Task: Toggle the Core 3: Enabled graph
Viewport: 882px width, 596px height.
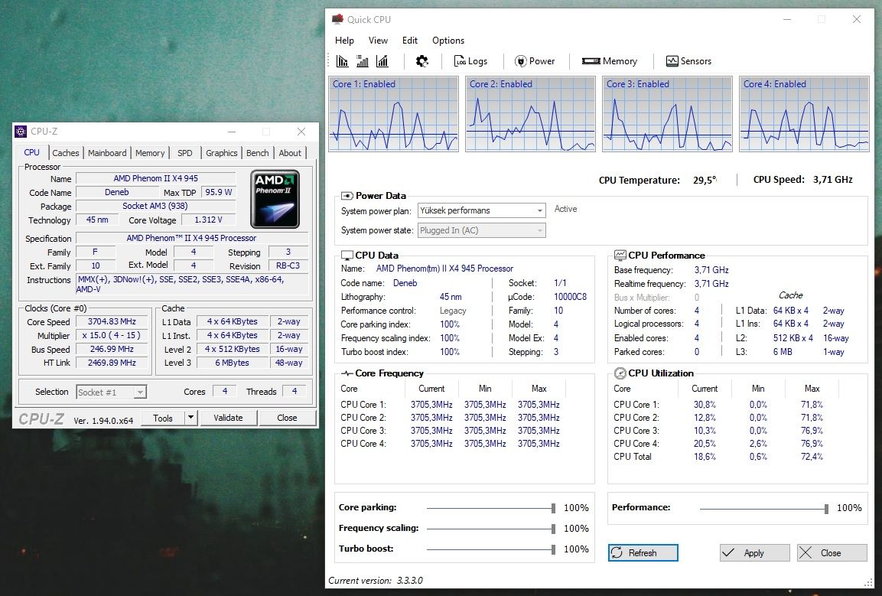Action: click(667, 114)
